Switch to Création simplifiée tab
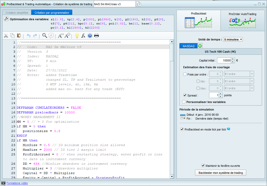This screenshot has width=267, height=186. point(16,13)
